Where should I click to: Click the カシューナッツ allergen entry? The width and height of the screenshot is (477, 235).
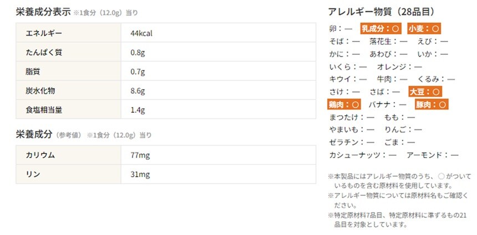tap(360, 155)
